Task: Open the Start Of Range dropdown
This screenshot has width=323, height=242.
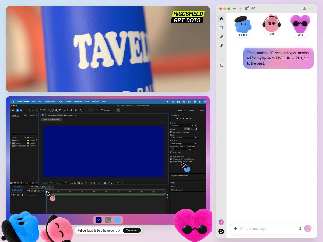Action: click(x=184, y=144)
